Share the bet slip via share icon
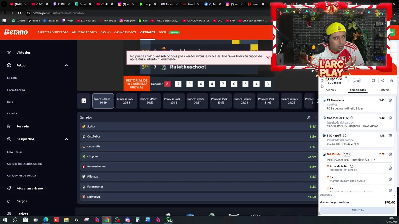399x224 pixels. tap(382, 81)
